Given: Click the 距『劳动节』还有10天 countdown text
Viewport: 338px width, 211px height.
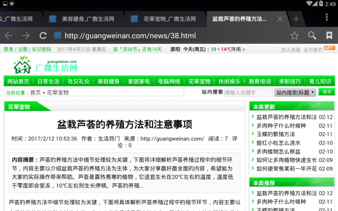Looking at the screenshot, I should pos(137,50).
